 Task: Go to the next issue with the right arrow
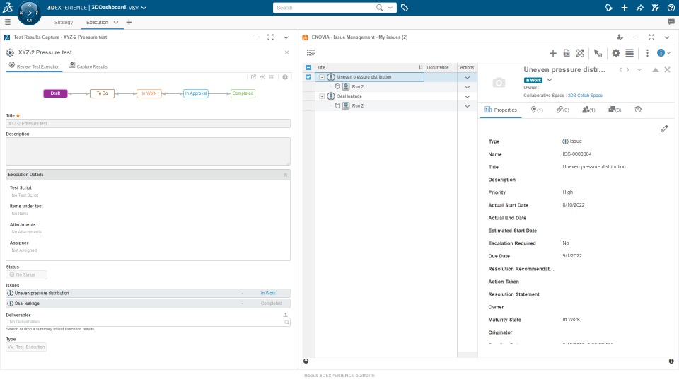coord(628,70)
